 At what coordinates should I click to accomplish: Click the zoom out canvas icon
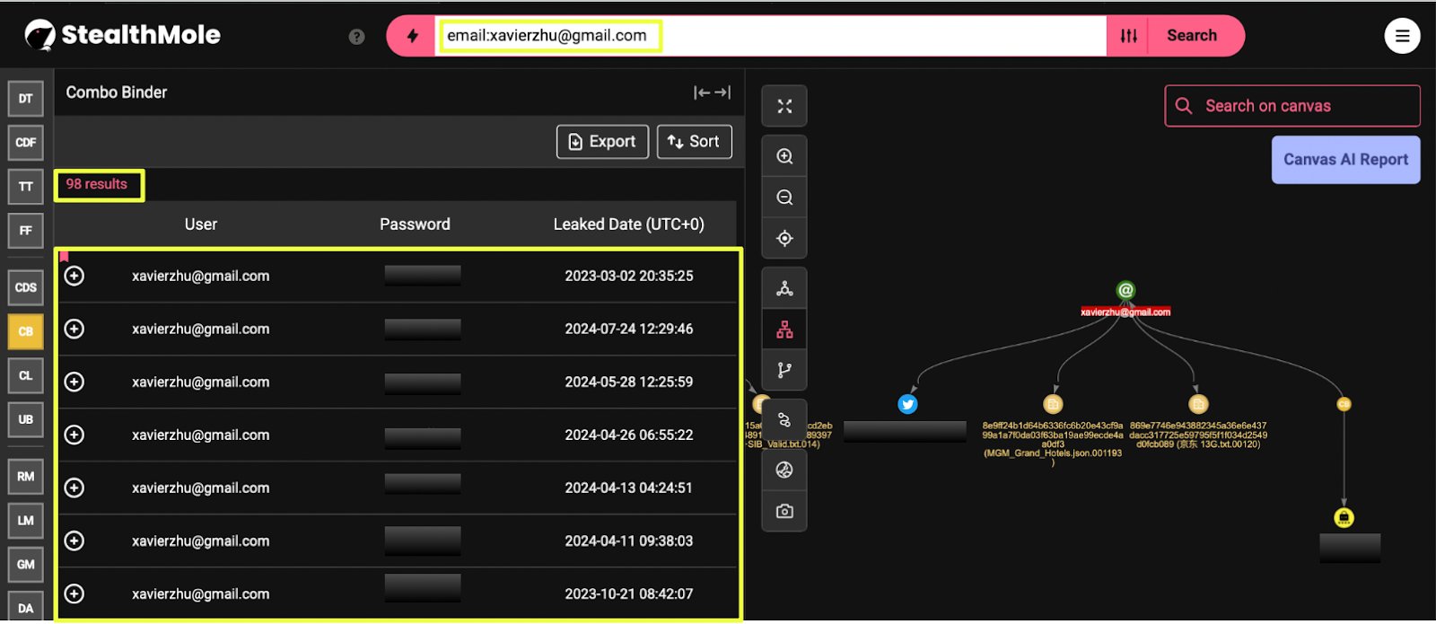click(x=784, y=198)
